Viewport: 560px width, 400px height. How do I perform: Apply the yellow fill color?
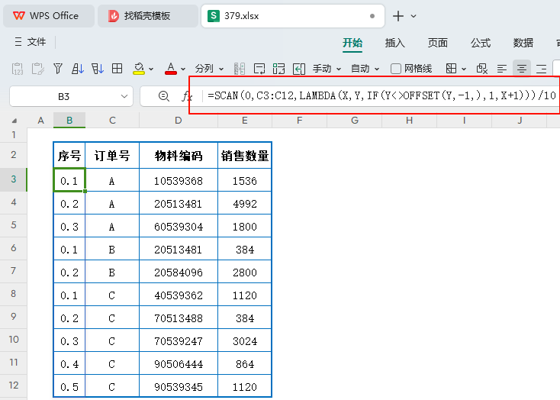coord(139,68)
